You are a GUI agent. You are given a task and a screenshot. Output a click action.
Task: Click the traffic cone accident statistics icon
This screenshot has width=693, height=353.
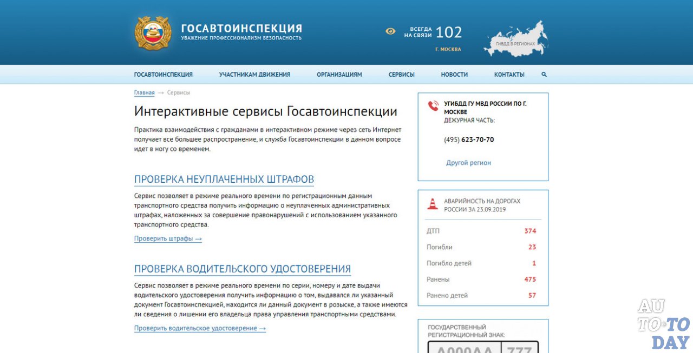pyautogui.click(x=433, y=204)
